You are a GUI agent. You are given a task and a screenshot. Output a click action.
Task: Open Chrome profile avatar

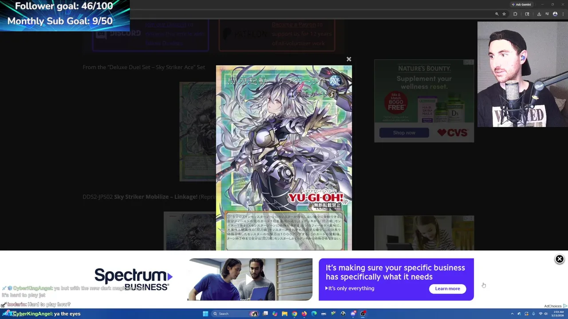(555, 14)
